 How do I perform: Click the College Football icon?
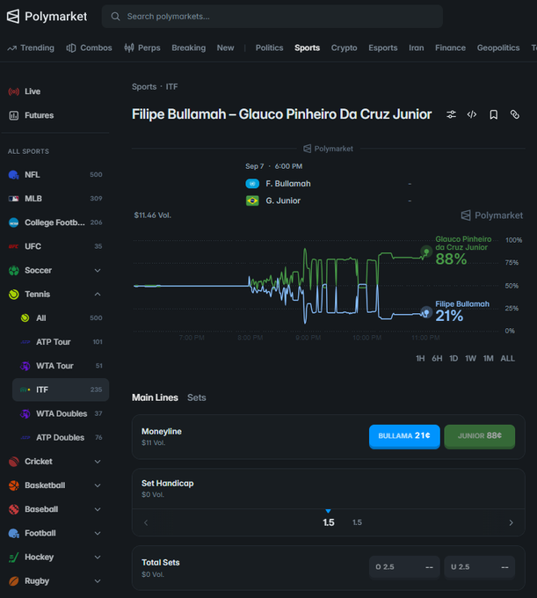14,222
